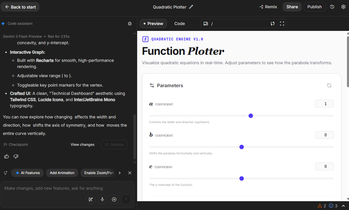Click the b coefficient slider handle
Screen dimensions: 349x210
tap(242, 147)
